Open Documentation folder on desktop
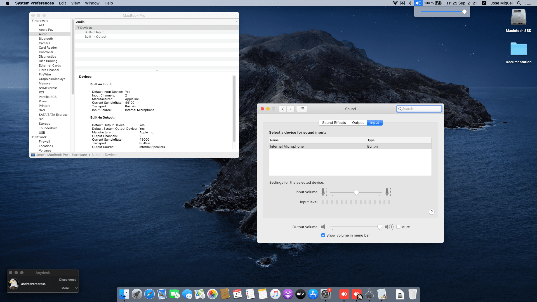537x302 pixels. (519, 50)
